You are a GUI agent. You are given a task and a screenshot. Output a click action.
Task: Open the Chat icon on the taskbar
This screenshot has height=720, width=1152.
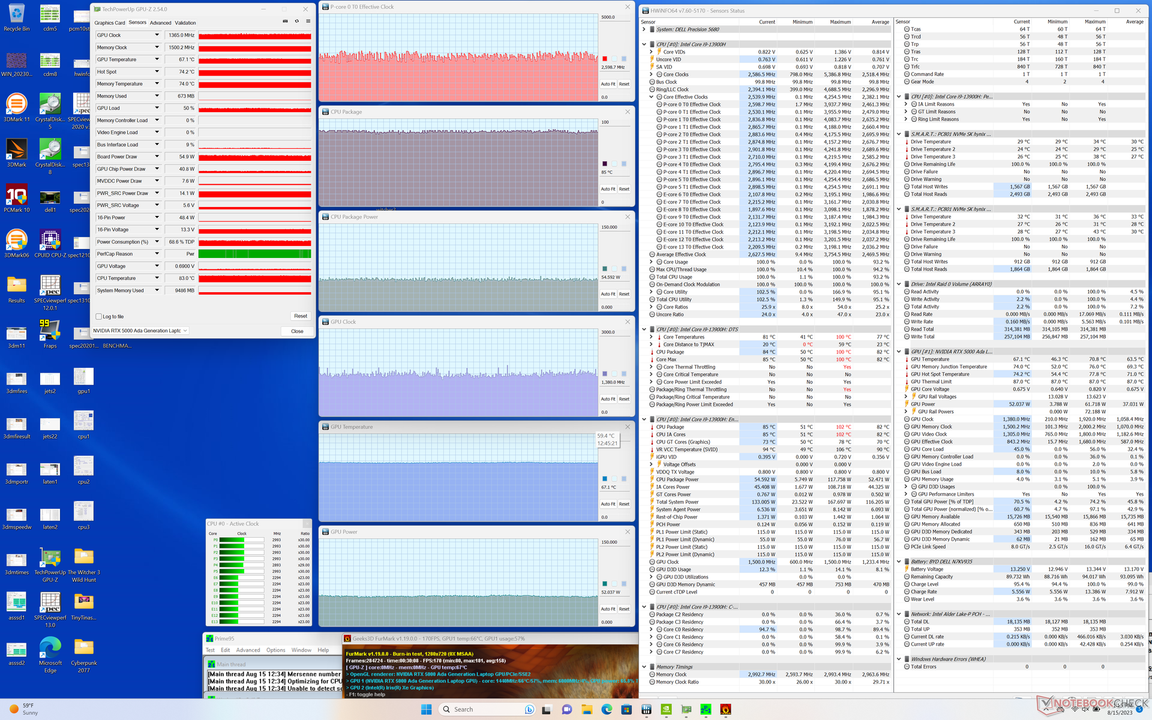pyautogui.click(x=566, y=709)
